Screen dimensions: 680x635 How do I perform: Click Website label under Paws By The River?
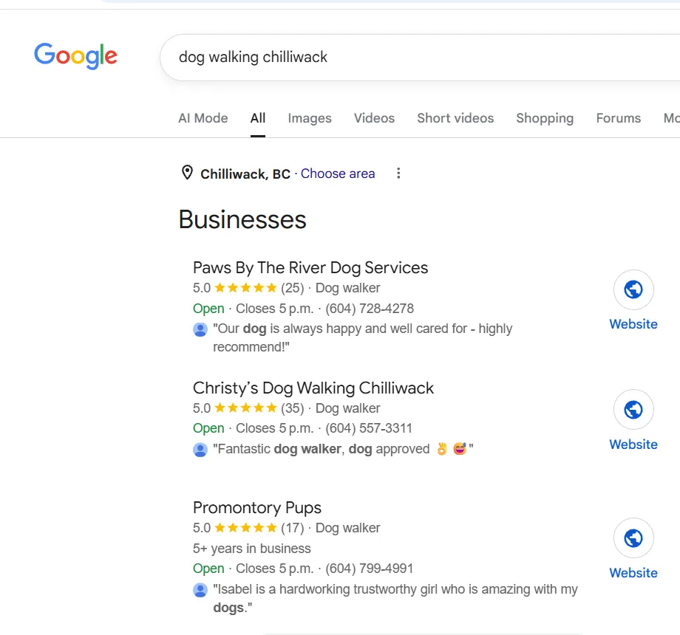click(x=633, y=324)
